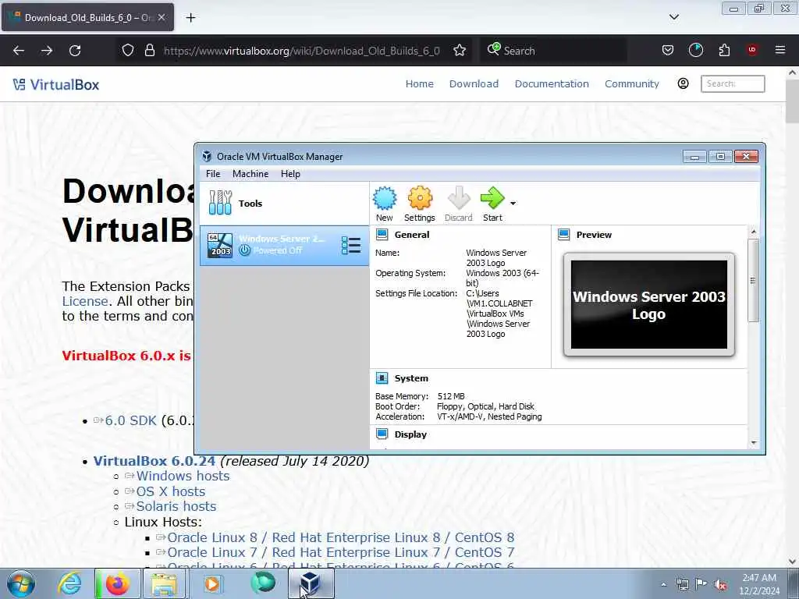
Task: Open the 6.0 SDK link
Action: click(130, 420)
